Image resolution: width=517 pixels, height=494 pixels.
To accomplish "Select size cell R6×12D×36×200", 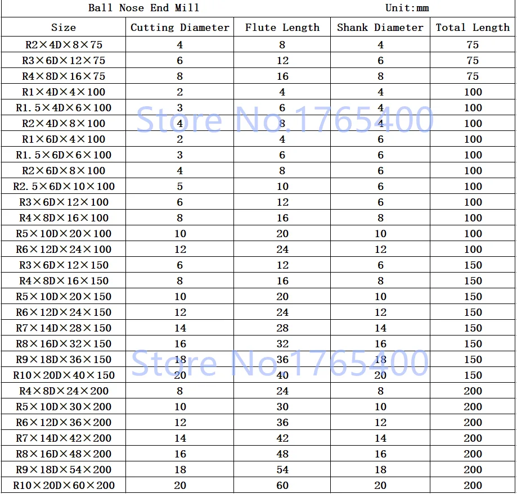I will 64,423.
